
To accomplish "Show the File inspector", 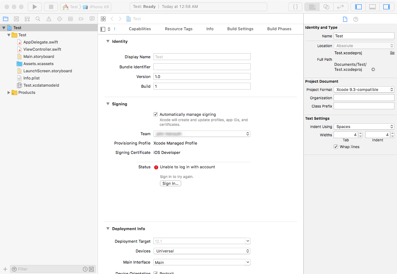I will pos(345,19).
